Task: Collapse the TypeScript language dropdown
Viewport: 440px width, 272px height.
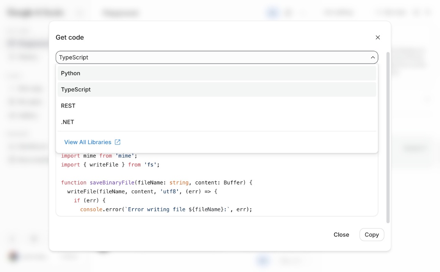Action: point(217,58)
